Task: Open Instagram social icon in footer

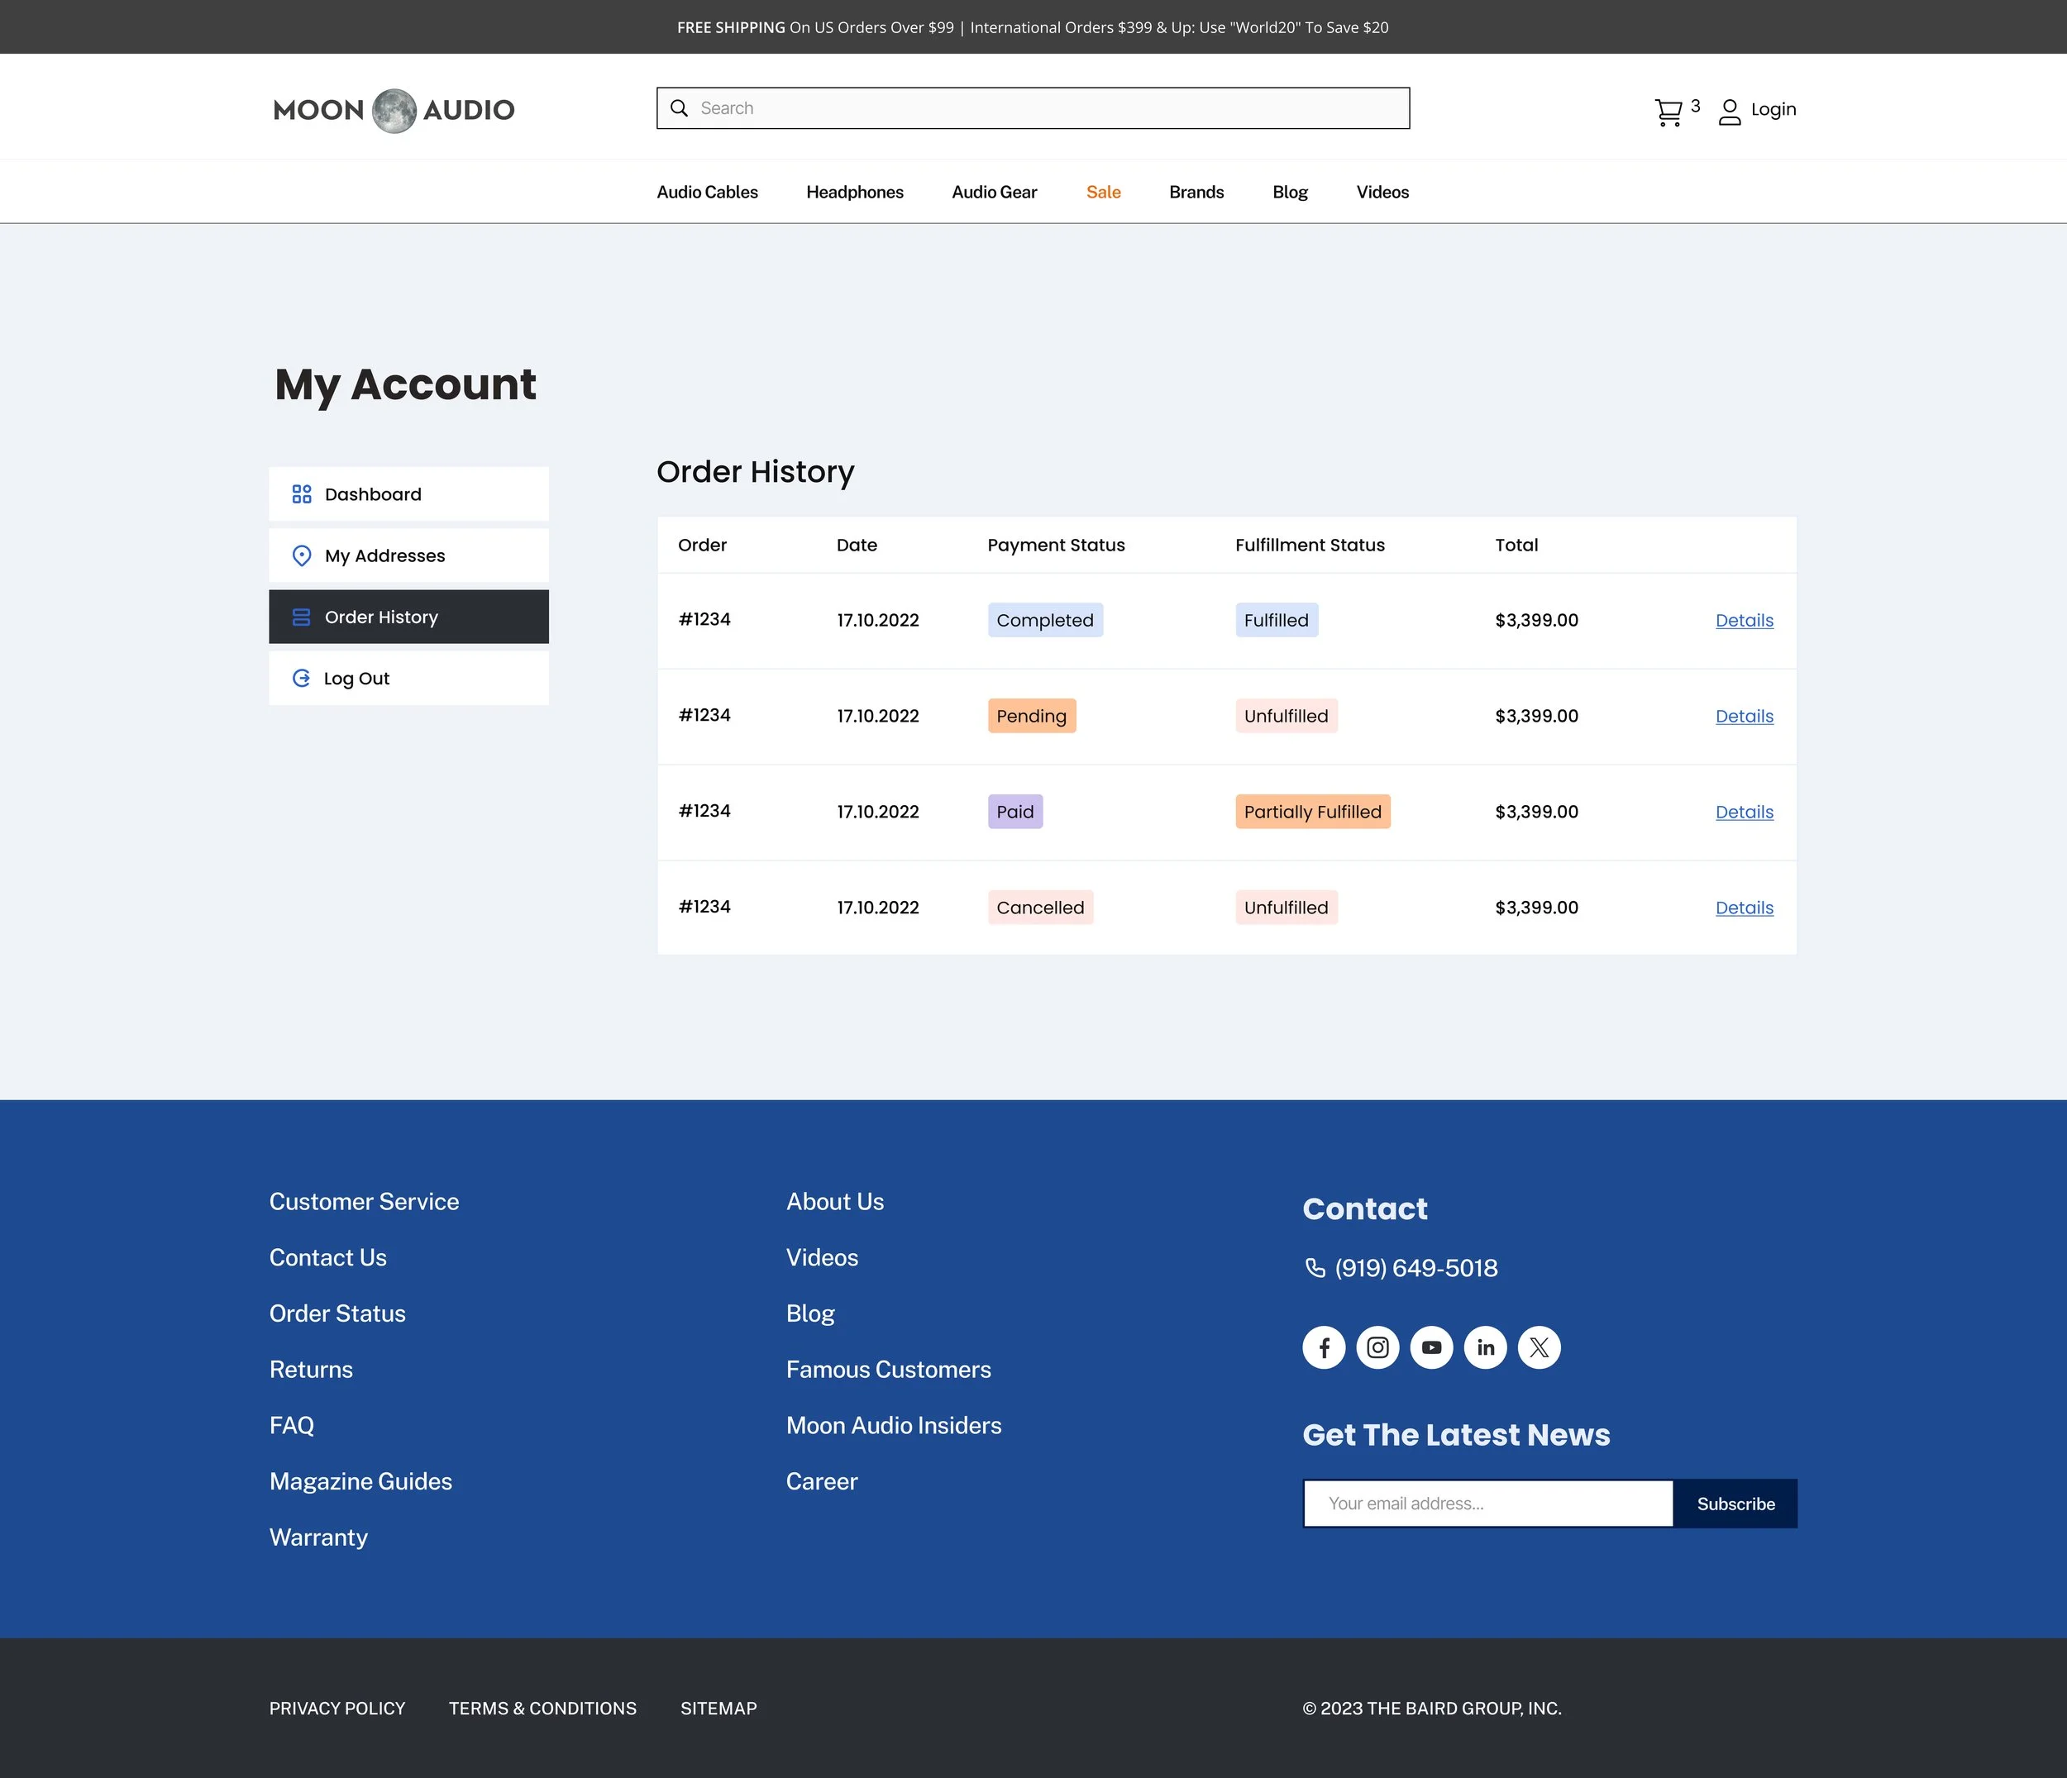Action: pyautogui.click(x=1377, y=1347)
